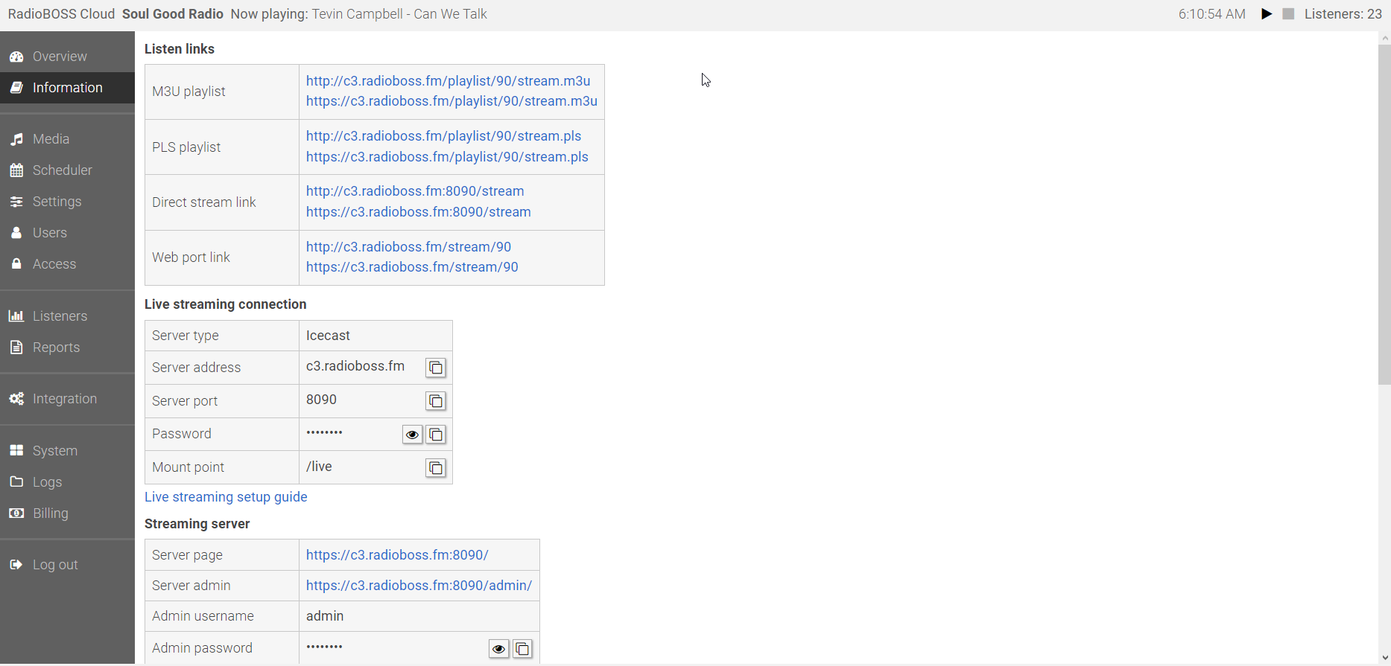Click the Information book icon in sidebar
Screen dimensions: 1391x666
16,88
